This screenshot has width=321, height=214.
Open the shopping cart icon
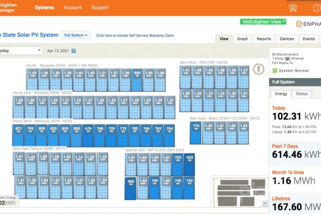[x=293, y=8]
